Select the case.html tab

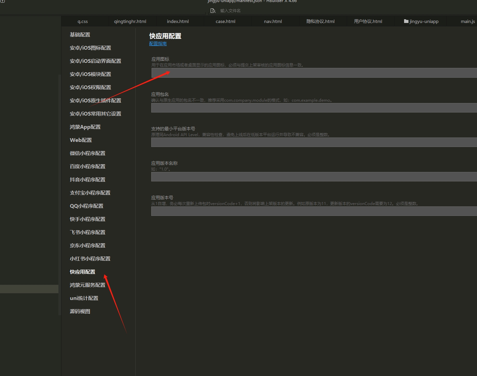pyautogui.click(x=226, y=21)
